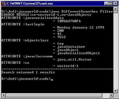Image resolution: width=119 pixels, height=99 pixels.
Task: Open the MS-DOS system menu icon
Action: [x=3, y=3]
